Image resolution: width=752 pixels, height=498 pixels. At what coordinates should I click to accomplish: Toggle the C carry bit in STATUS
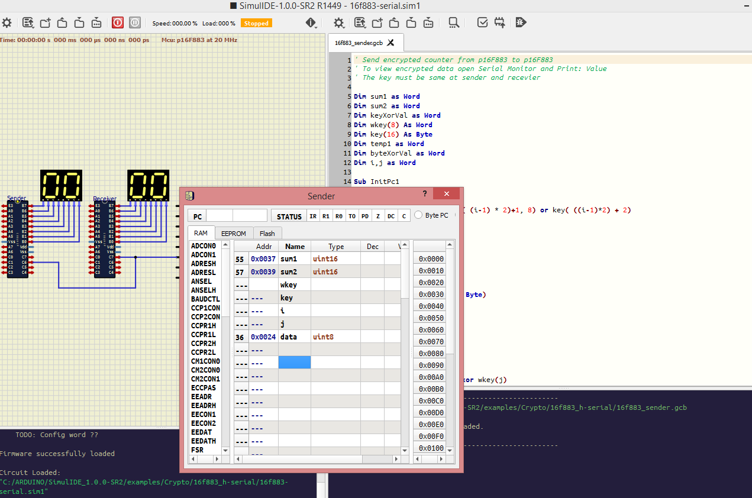click(x=404, y=216)
